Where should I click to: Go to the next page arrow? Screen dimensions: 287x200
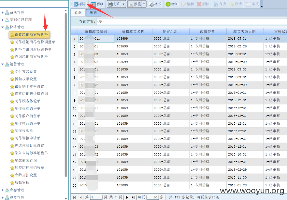coord(127,197)
